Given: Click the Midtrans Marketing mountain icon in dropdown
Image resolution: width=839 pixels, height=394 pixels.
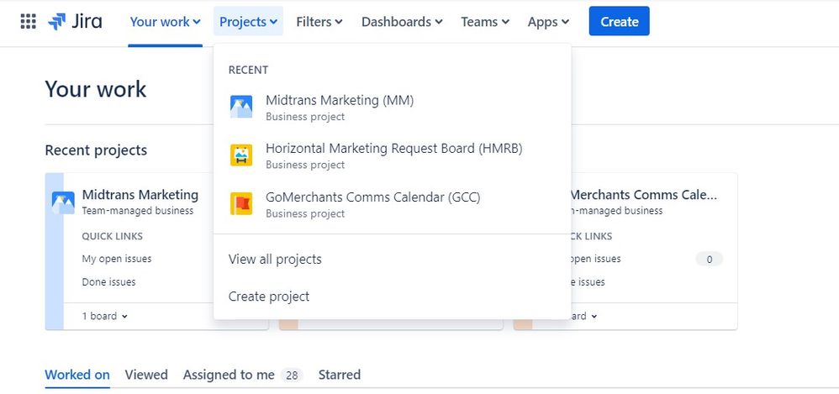Looking at the screenshot, I should [x=241, y=107].
